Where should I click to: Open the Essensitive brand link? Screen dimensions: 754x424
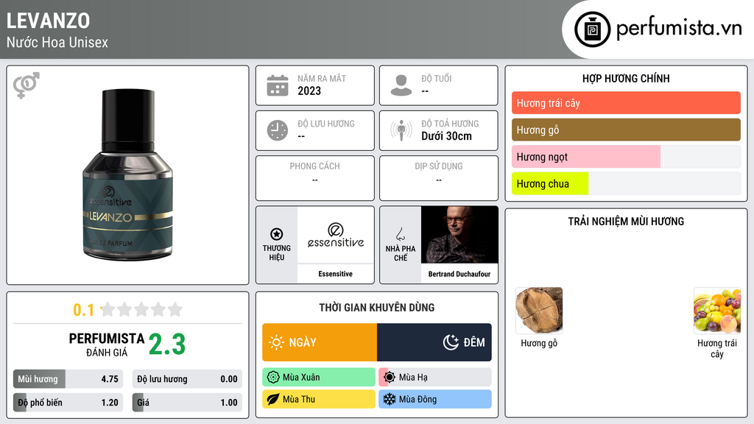click(x=335, y=274)
